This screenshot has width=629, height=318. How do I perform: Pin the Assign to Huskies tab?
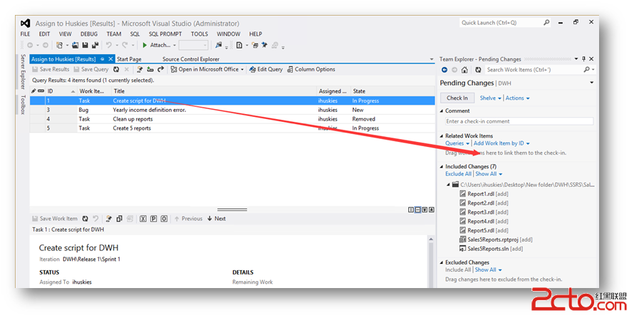(x=103, y=59)
